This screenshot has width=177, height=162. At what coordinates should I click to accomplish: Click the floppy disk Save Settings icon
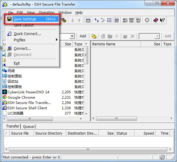[x=9, y=19]
